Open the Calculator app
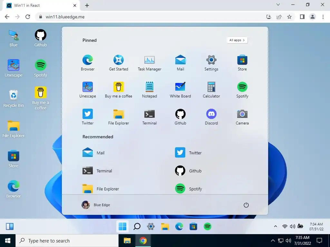The height and width of the screenshot is (247, 330). coord(211,90)
